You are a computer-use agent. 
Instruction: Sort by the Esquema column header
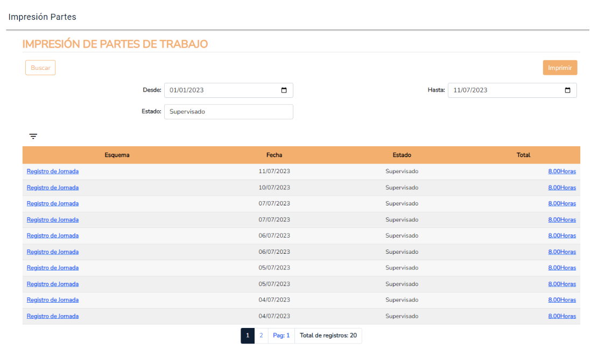click(x=117, y=155)
